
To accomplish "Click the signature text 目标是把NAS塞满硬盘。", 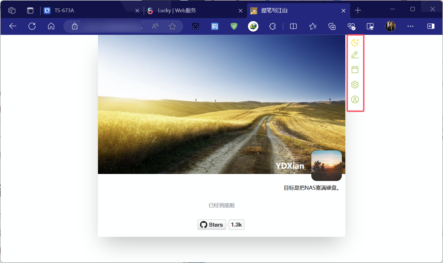I will coord(312,188).
